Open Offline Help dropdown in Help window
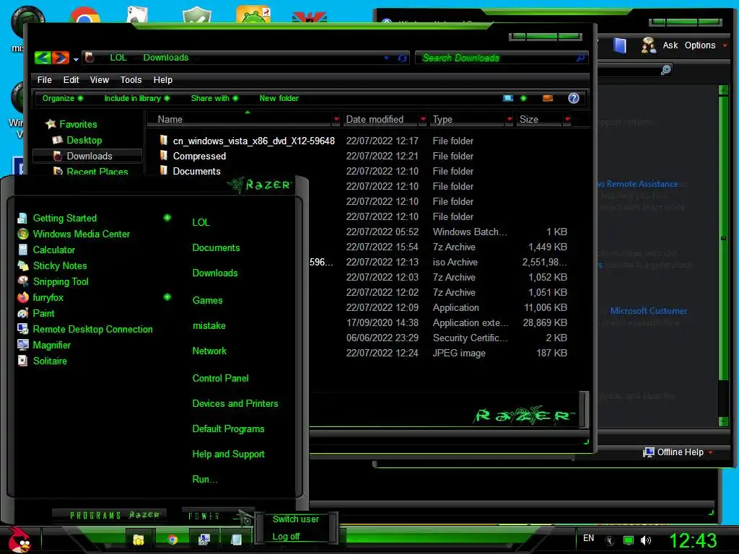Viewport: 739px width, 554px height. pyautogui.click(x=678, y=452)
